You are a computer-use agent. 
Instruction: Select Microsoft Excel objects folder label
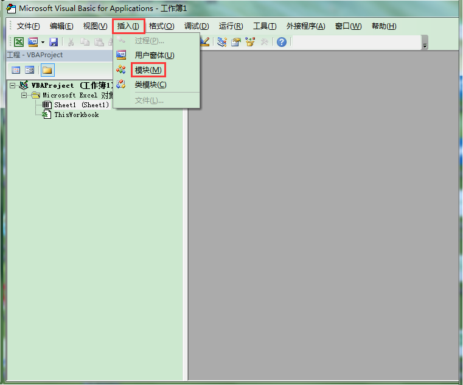[78, 95]
